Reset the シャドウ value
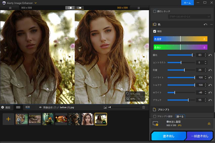 pos(210,85)
